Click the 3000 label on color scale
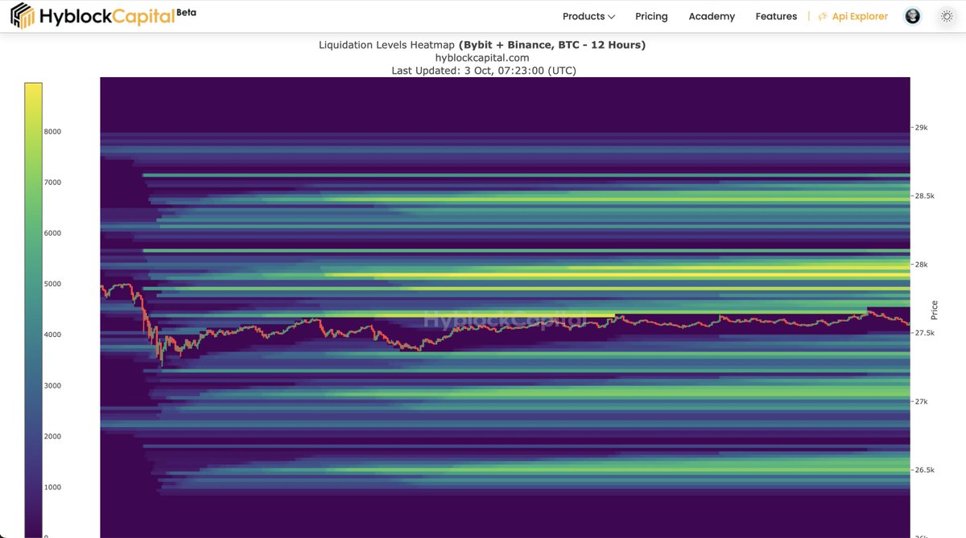The height and width of the screenshot is (538, 966). point(52,386)
